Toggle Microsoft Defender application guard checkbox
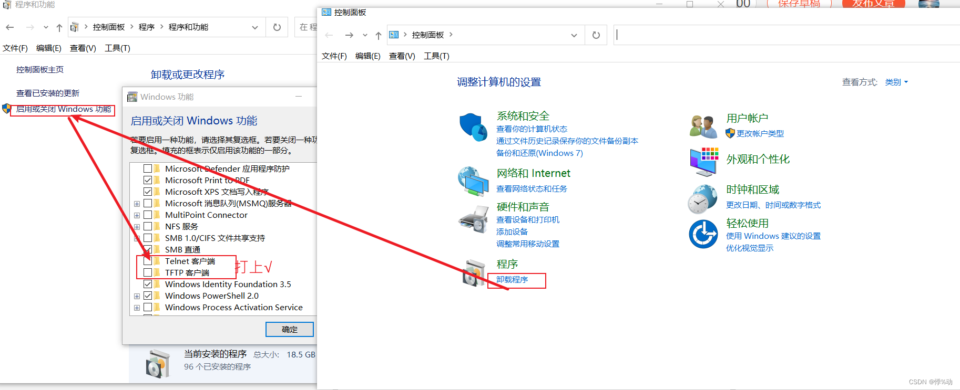The image size is (960, 390). tap(148, 168)
